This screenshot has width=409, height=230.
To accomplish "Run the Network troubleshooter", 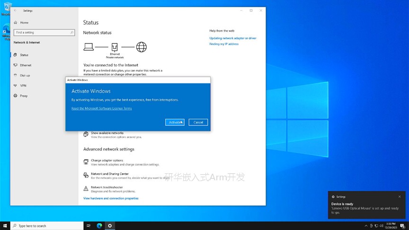I will [107, 187].
